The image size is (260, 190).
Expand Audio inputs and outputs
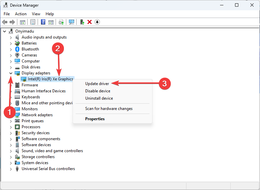(11, 38)
